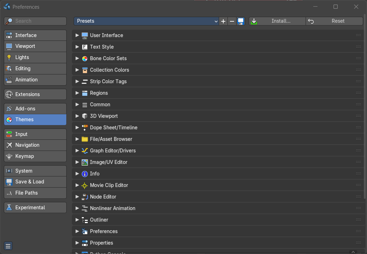Add a new theme preset with plus
Image resolution: width=367 pixels, height=254 pixels.
coord(223,21)
